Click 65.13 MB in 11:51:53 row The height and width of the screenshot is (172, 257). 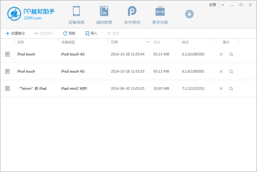[161, 71]
